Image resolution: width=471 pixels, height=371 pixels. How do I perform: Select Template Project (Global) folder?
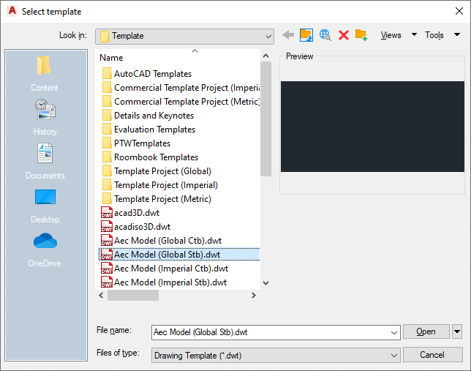[x=157, y=171]
